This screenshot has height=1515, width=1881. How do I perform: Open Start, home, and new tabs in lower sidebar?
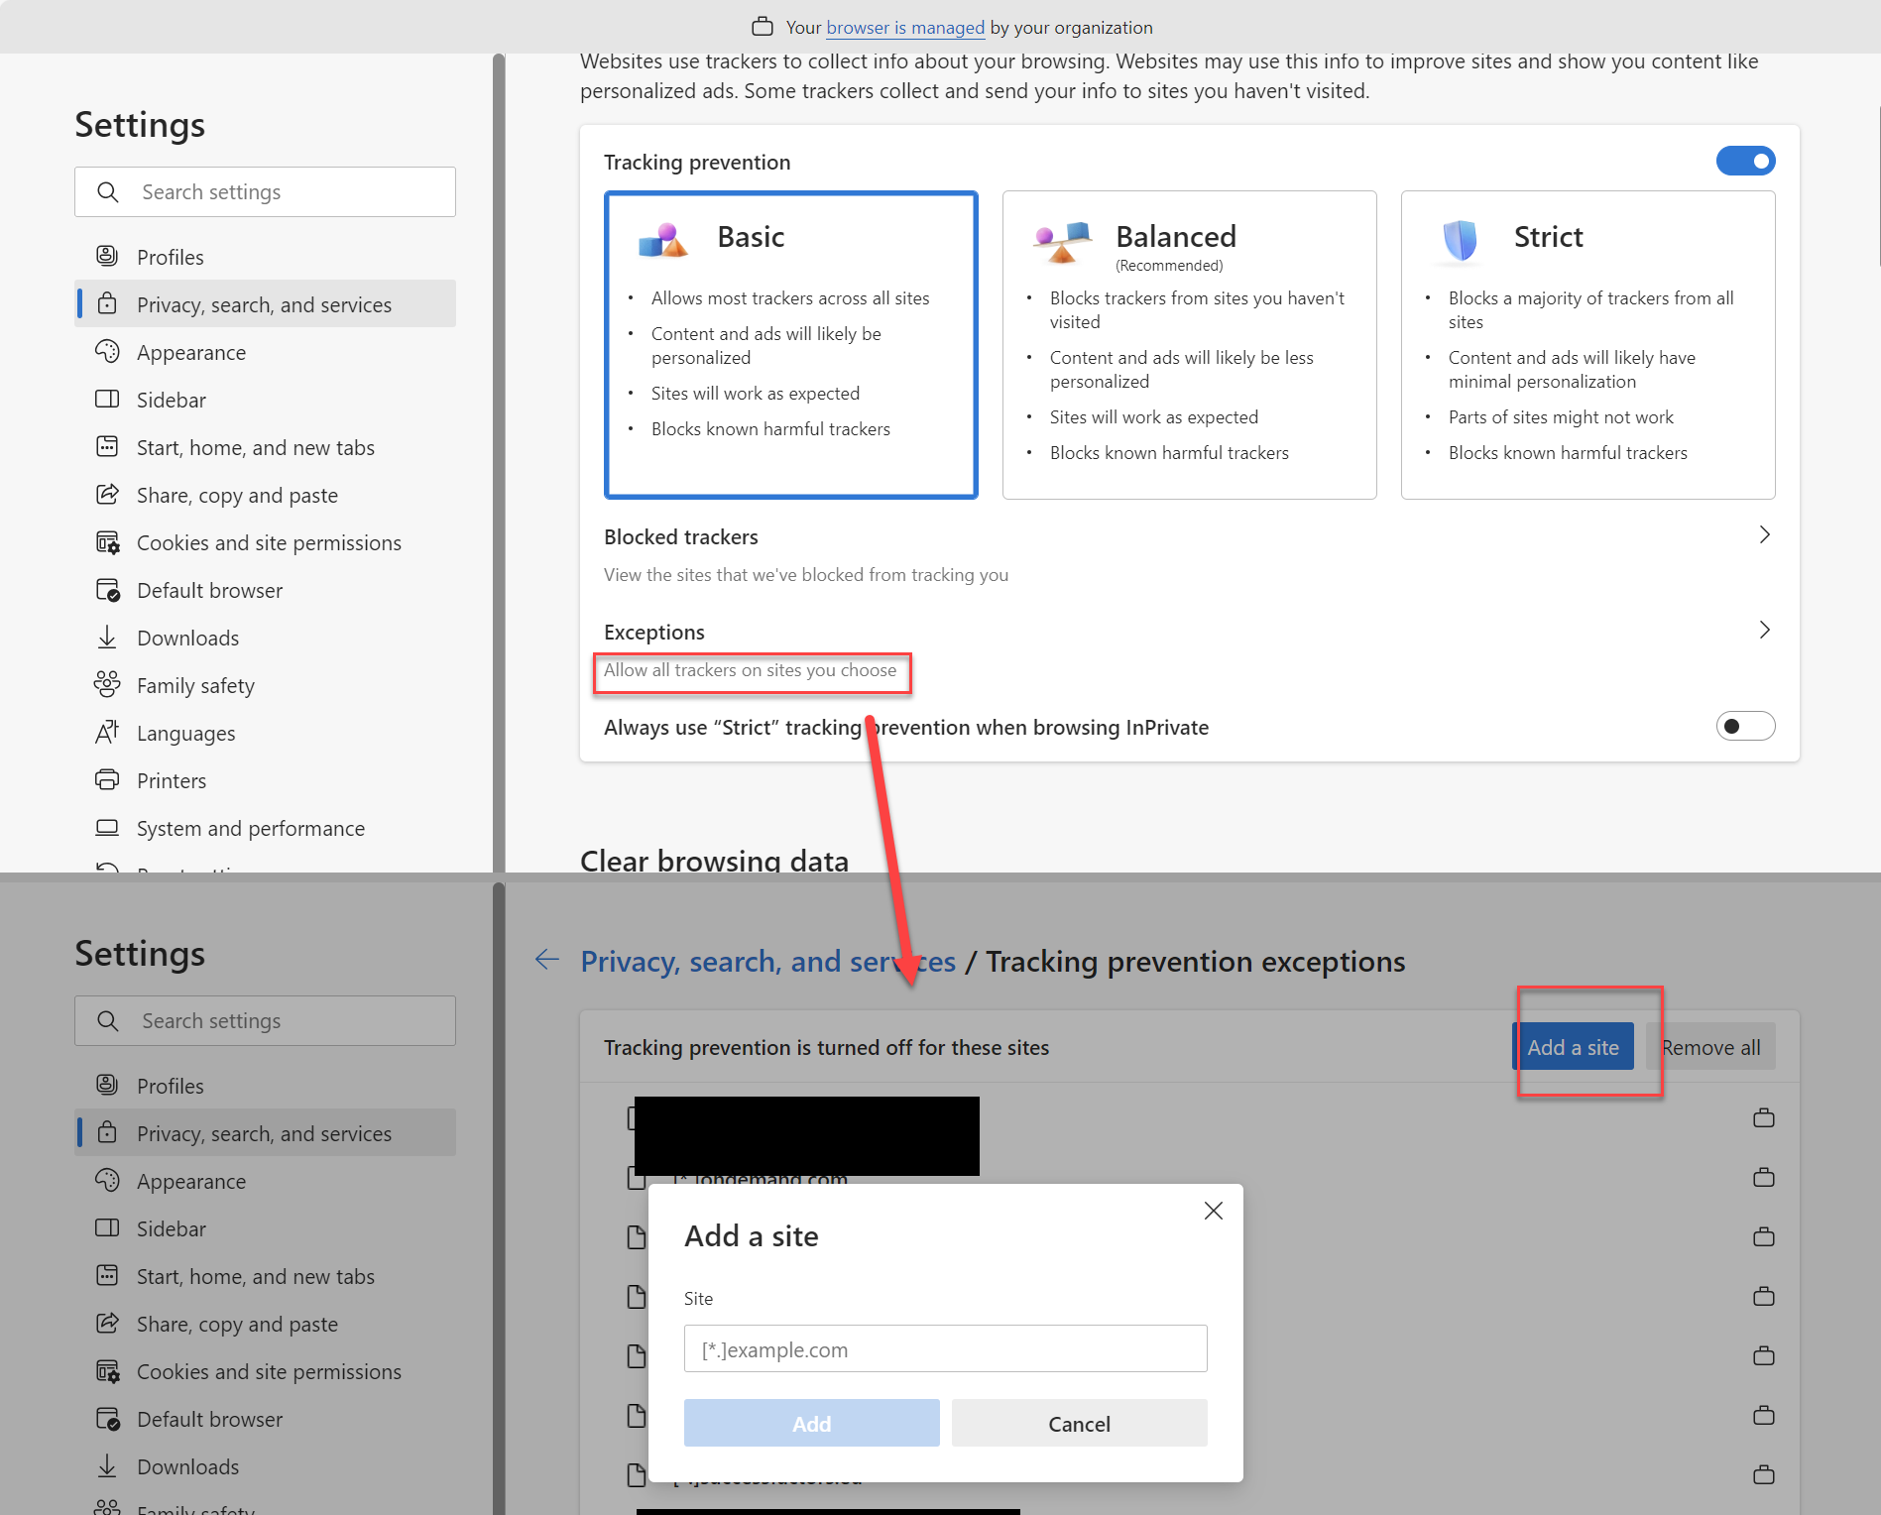click(x=266, y=1276)
